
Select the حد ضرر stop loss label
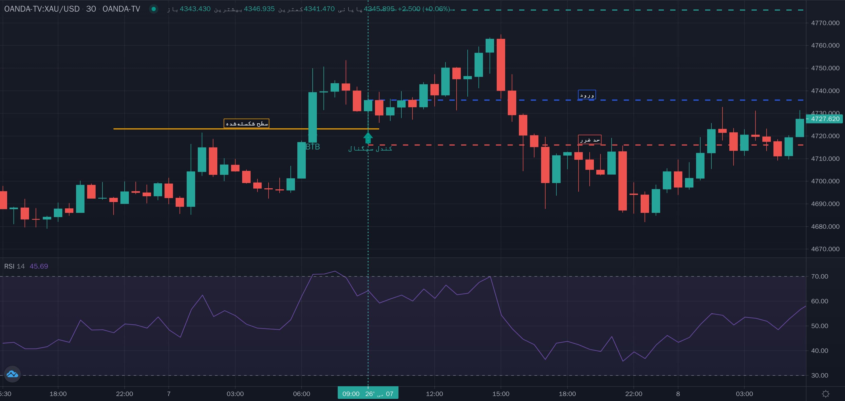pyautogui.click(x=589, y=140)
